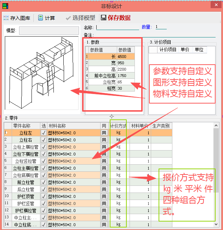Toggle the checkbox for 立柱竖拉管 row
The image size is (223, 230).
pyautogui.click(x=44, y=161)
